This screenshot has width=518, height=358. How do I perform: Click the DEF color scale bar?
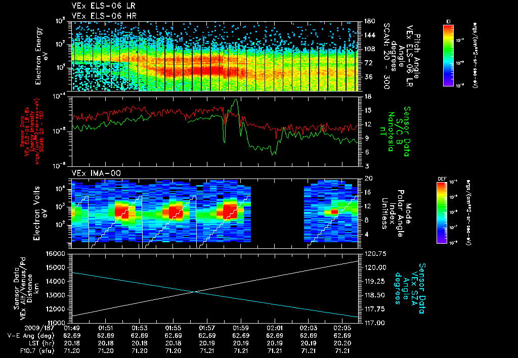click(x=442, y=213)
